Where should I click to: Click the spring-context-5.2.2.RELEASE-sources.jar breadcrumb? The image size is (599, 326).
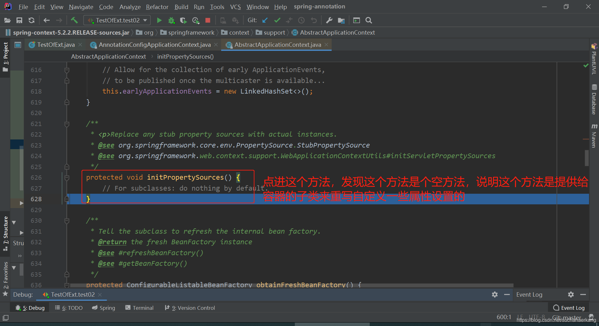coord(67,32)
